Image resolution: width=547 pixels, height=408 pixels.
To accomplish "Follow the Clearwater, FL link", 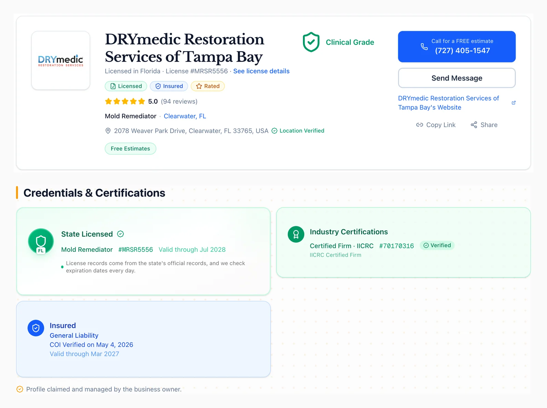I will click(x=185, y=116).
